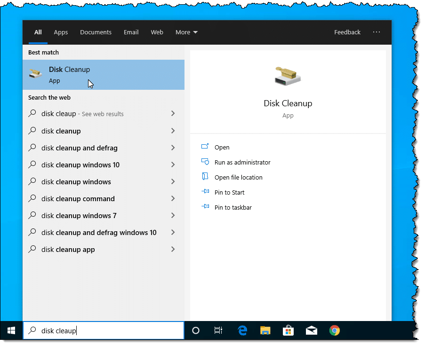This screenshot has height=345, width=425.
Task: Click Run as administrator
Action: click(x=242, y=163)
